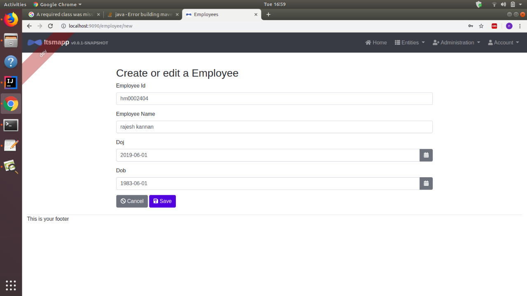Open the Activities overview
Viewport: 527px width, 296px height.
15,4
